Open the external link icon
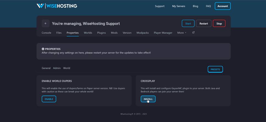The image size is (266, 122). coord(193,32)
